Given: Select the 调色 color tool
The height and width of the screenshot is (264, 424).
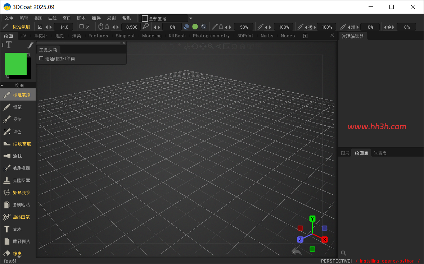Looking at the screenshot, I should point(18,131).
